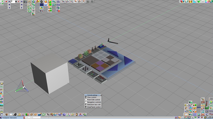The width and height of the screenshot is (213, 119).
Task: Open the multicolor cubes icon at top right
Action: 182,2
